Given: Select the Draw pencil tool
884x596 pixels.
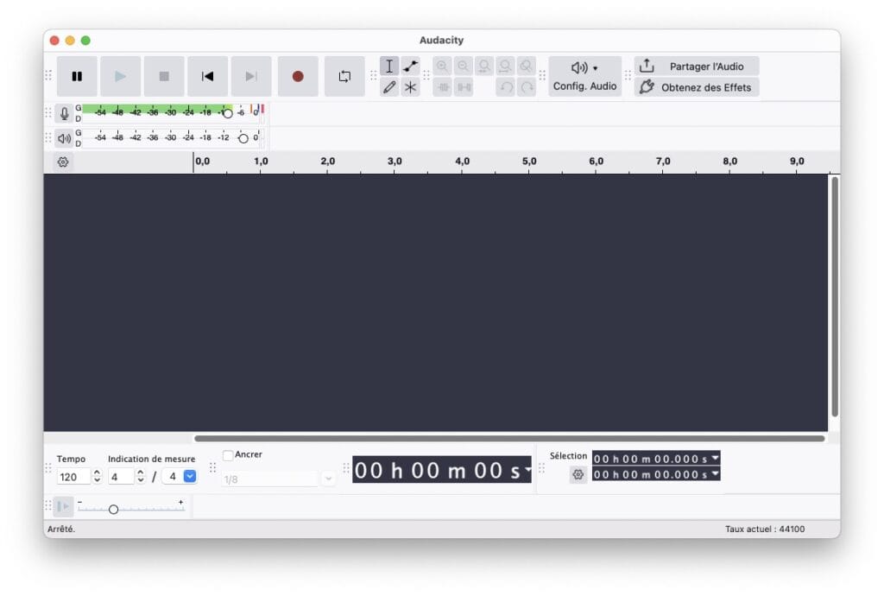Looking at the screenshot, I should [389, 87].
